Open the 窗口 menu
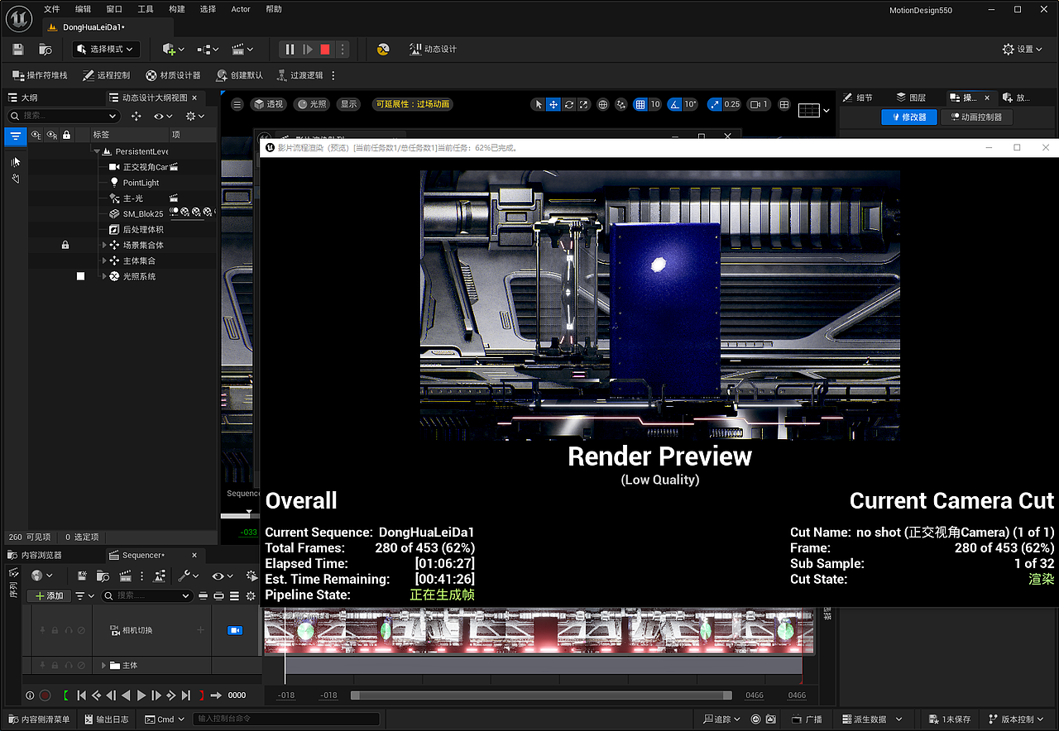Image resolution: width=1059 pixels, height=731 pixels. [115, 9]
